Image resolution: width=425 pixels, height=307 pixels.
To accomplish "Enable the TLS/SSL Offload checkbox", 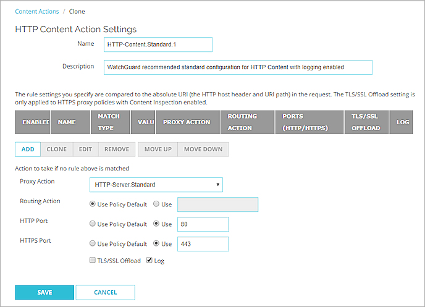I will [x=93, y=261].
